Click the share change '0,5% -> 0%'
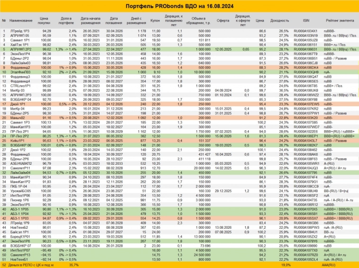This screenshot has width=359, height=268. click(68, 104)
